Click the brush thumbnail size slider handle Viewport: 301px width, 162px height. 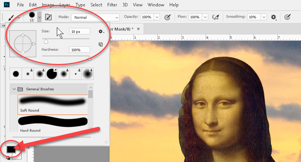tap(42, 138)
